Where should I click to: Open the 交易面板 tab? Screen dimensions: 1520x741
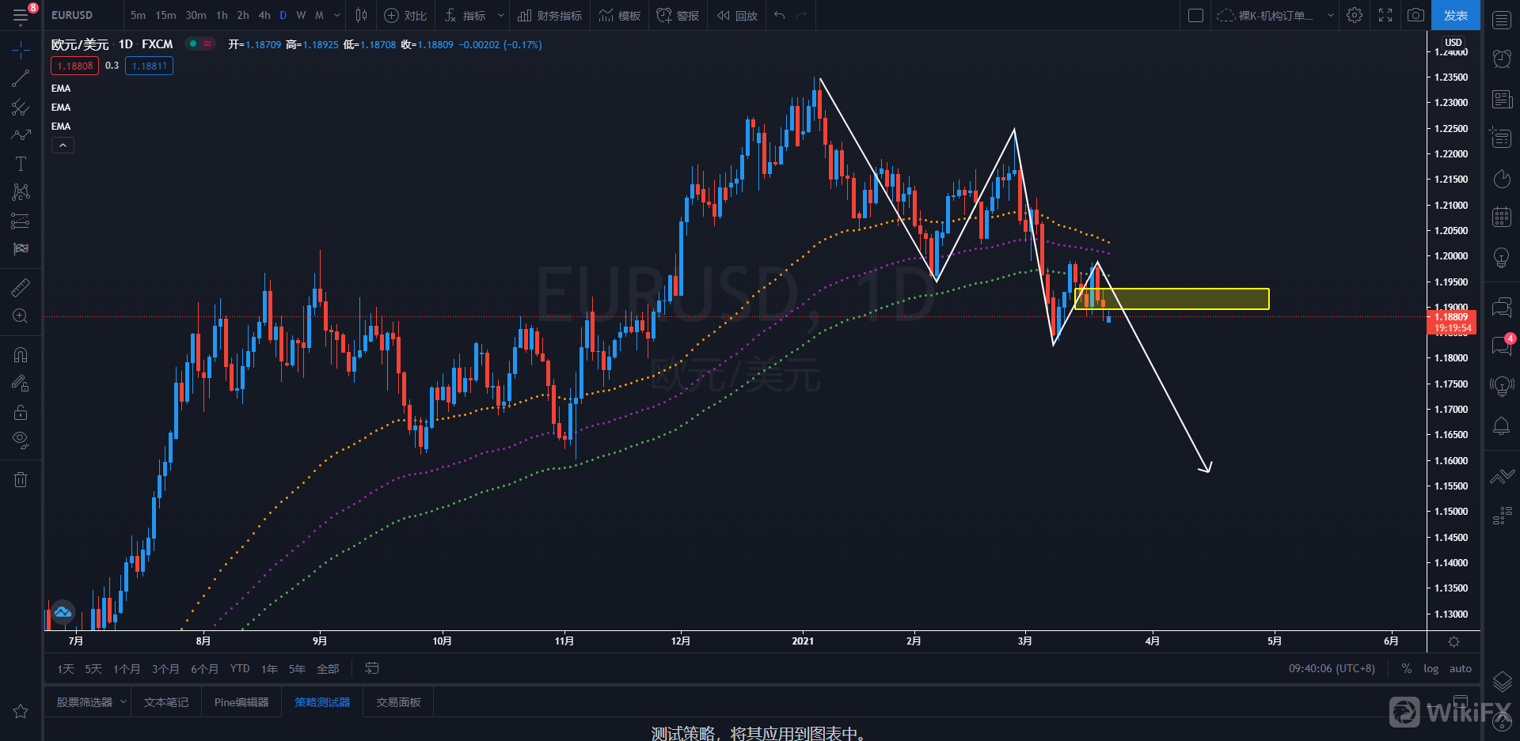398,702
